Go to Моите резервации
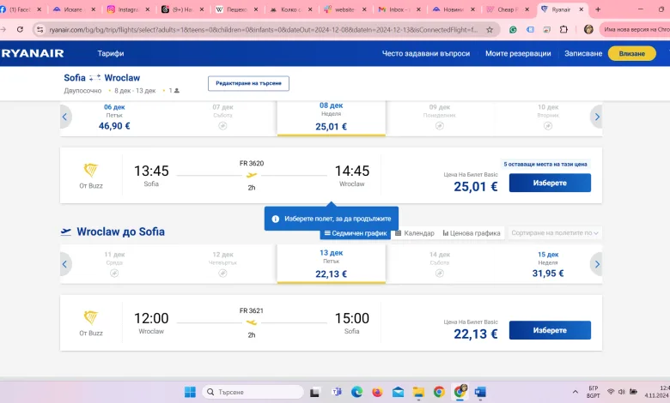The width and height of the screenshot is (670, 403). (518, 53)
